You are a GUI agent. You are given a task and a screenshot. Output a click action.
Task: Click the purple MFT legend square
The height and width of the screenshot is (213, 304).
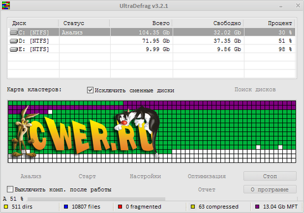coord(257,206)
